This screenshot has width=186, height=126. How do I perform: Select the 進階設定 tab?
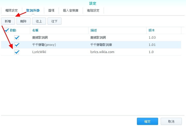(x=93, y=11)
